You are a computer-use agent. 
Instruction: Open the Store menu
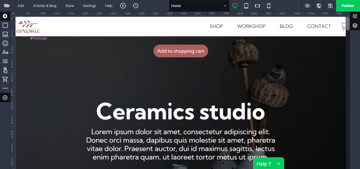[x=70, y=6]
